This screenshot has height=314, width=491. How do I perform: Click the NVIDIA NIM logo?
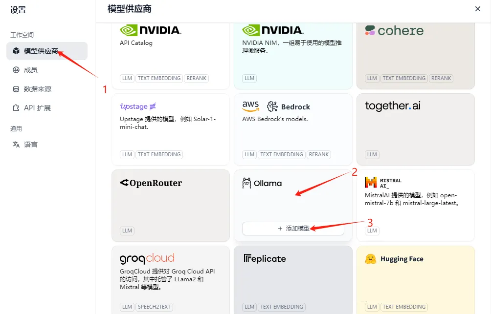(x=273, y=30)
